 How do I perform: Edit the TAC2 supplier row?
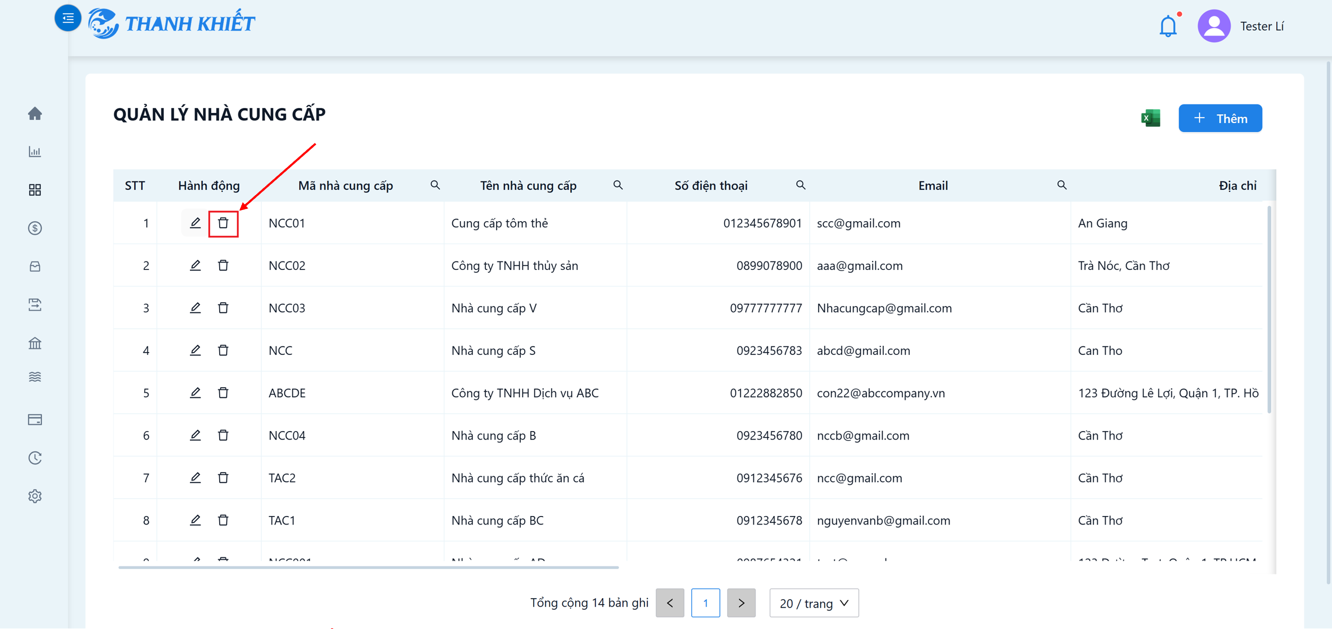[195, 477]
